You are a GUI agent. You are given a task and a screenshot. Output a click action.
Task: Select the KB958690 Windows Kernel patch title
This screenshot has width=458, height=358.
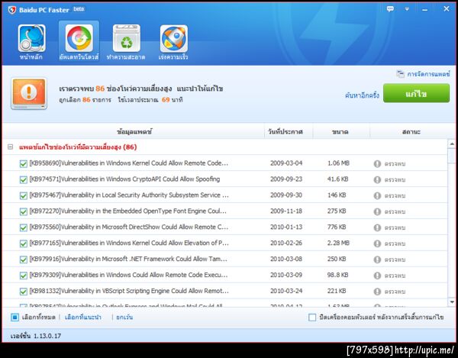click(129, 163)
